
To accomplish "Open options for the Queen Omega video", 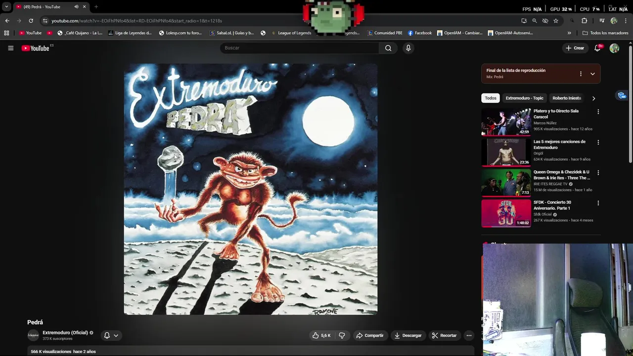I will click(x=598, y=173).
